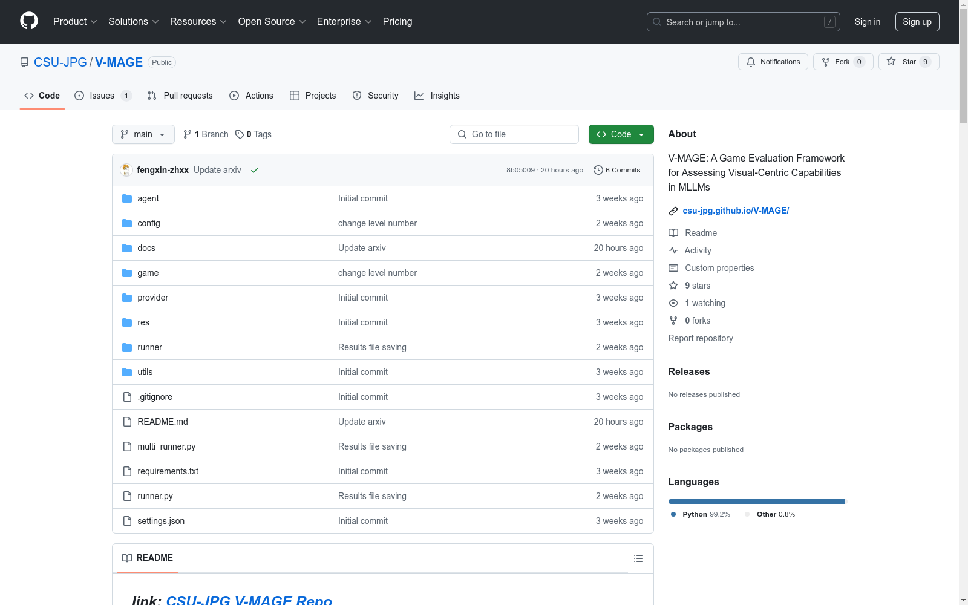Click the provider folder icon
Image resolution: width=968 pixels, height=605 pixels.
tap(127, 298)
